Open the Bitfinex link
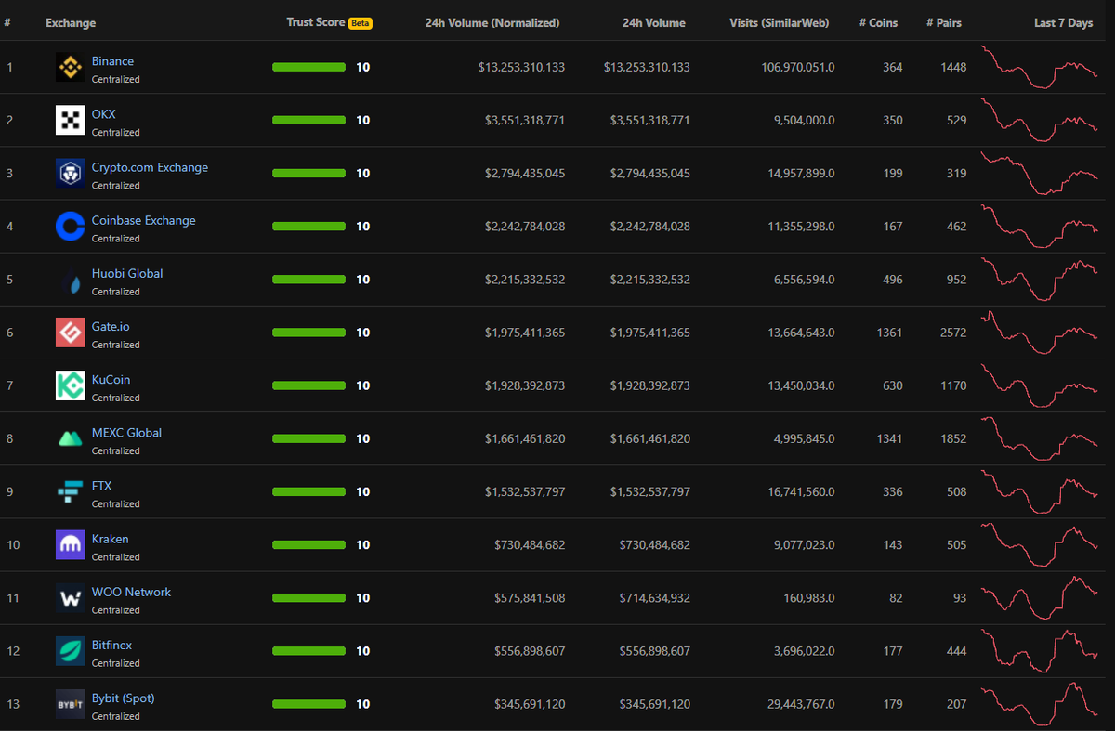The image size is (1115, 731). pyautogui.click(x=111, y=645)
